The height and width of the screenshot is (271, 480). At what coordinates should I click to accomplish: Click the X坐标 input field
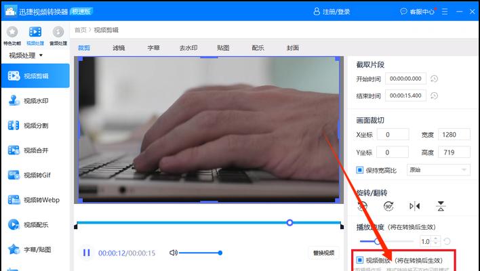393,135
